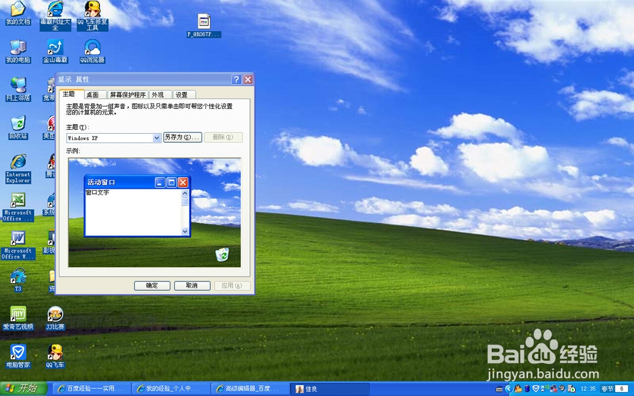This screenshot has width=634, height=396.
Task: Launch the T3 desktop shortcut
Action: 18,279
